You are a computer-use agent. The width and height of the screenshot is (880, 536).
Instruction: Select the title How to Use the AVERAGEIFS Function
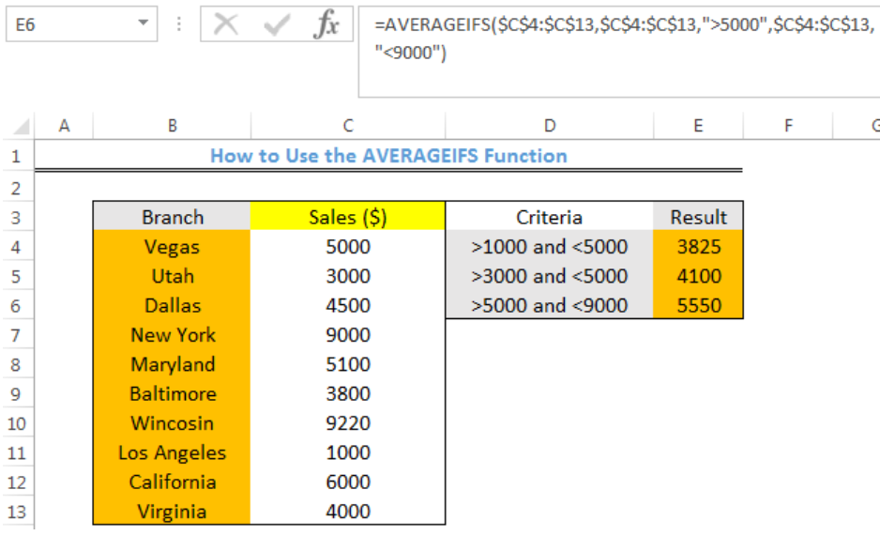coord(388,156)
